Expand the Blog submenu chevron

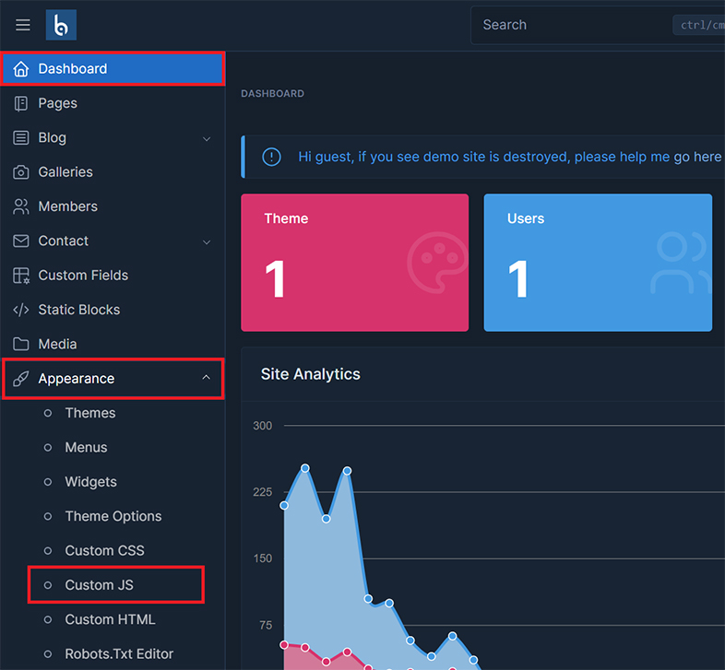tap(207, 138)
